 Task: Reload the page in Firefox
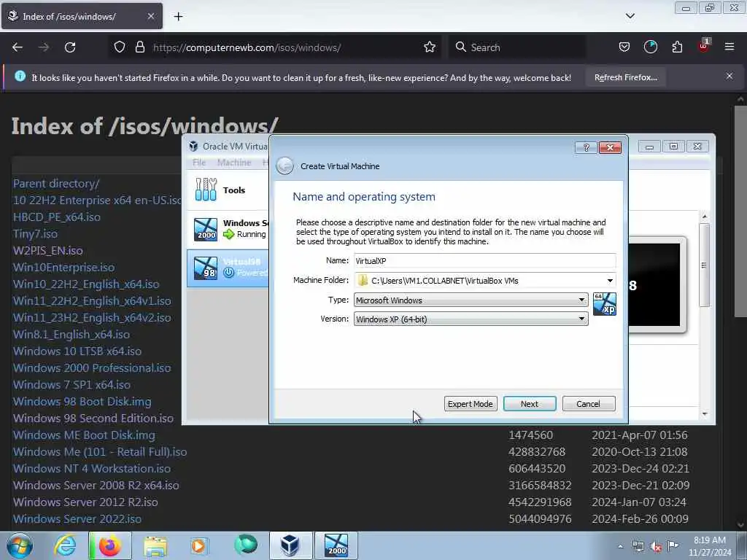click(70, 47)
